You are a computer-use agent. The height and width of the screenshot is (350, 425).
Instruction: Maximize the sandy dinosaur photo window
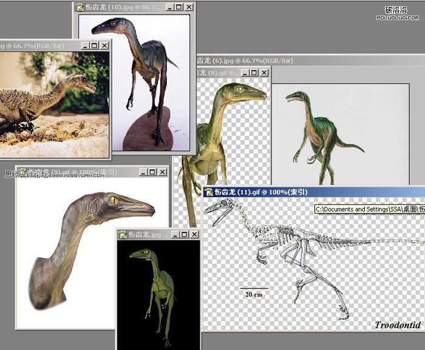pyautogui.click(x=94, y=45)
